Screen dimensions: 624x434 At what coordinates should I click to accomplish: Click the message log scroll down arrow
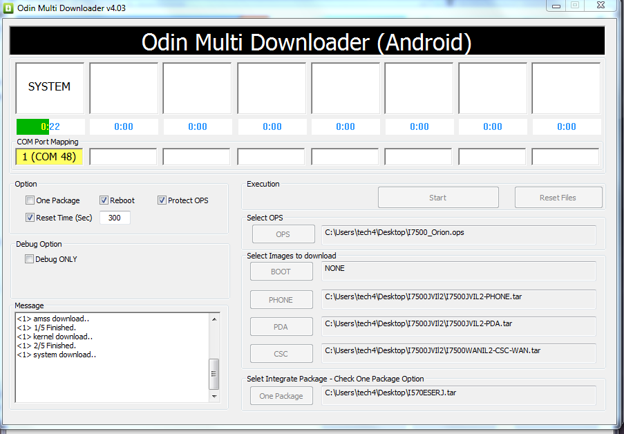[214, 396]
